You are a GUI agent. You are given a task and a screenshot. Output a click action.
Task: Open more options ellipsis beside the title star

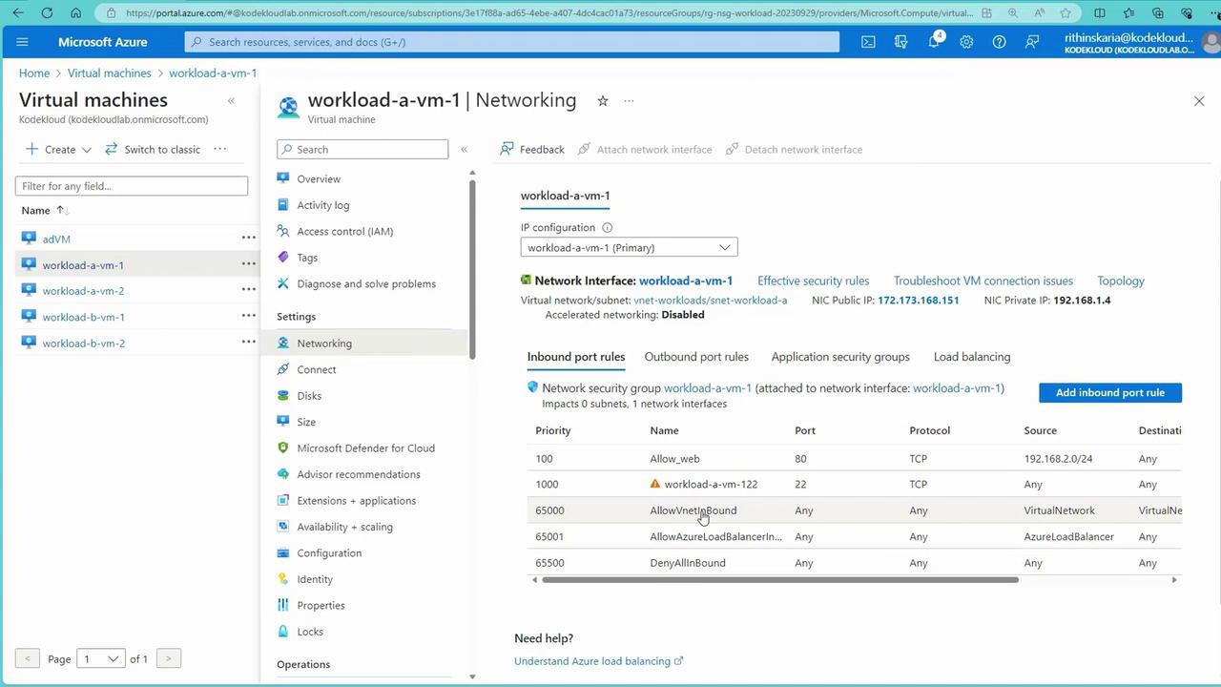[x=629, y=100]
